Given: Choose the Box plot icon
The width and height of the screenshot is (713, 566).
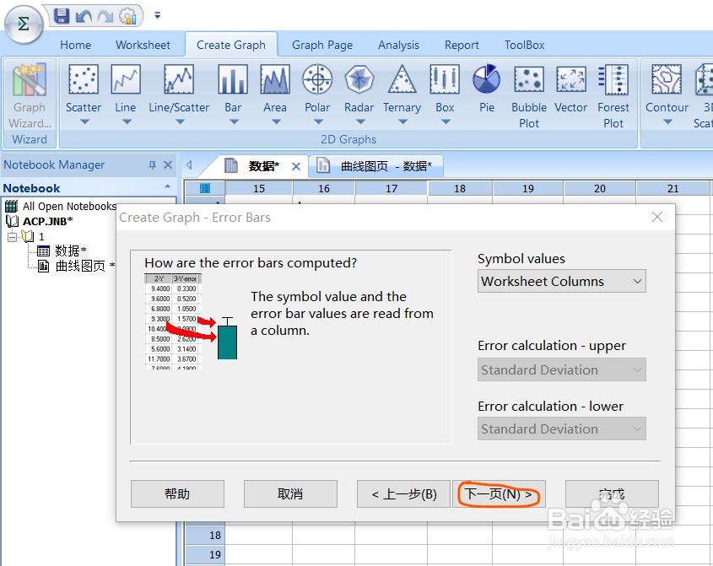Looking at the screenshot, I should (445, 79).
